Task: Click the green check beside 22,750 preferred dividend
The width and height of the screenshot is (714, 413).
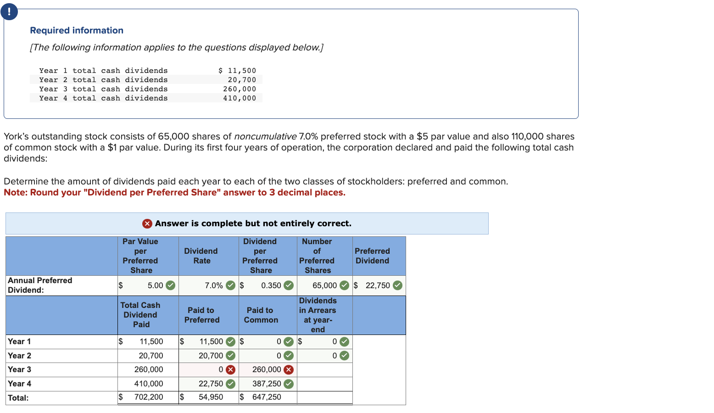Action: [x=397, y=285]
